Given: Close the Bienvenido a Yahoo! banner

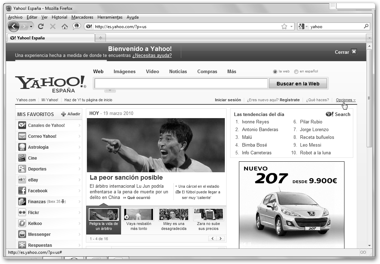Looking at the screenshot, I should [x=354, y=52].
